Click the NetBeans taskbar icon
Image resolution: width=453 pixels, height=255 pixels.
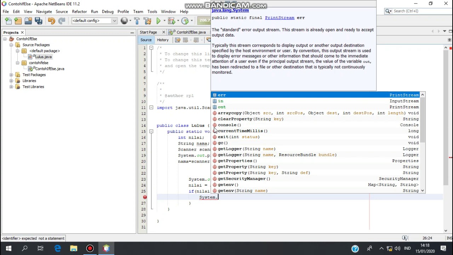(x=106, y=249)
